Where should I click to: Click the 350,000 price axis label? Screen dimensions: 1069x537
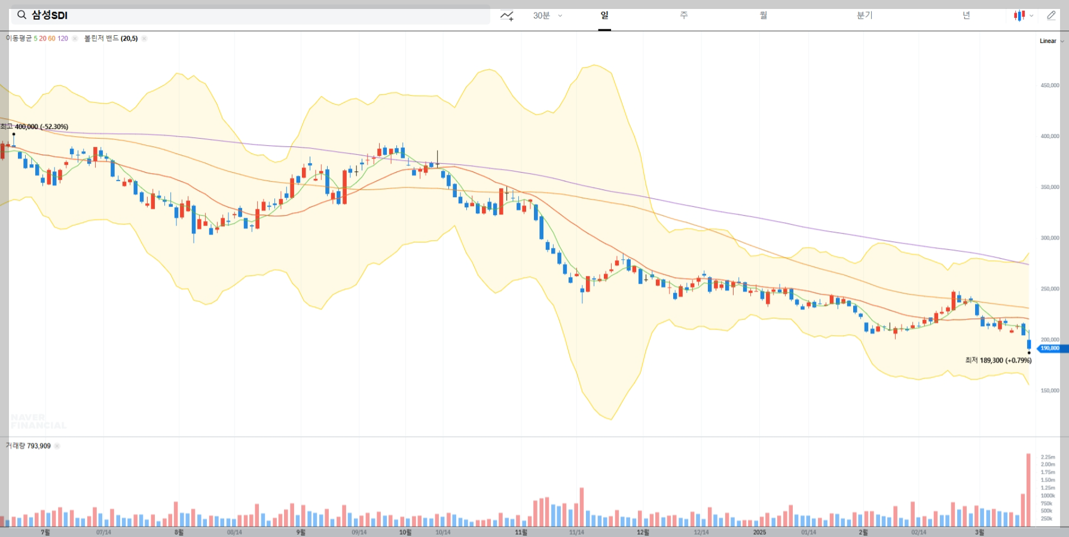[1049, 187]
